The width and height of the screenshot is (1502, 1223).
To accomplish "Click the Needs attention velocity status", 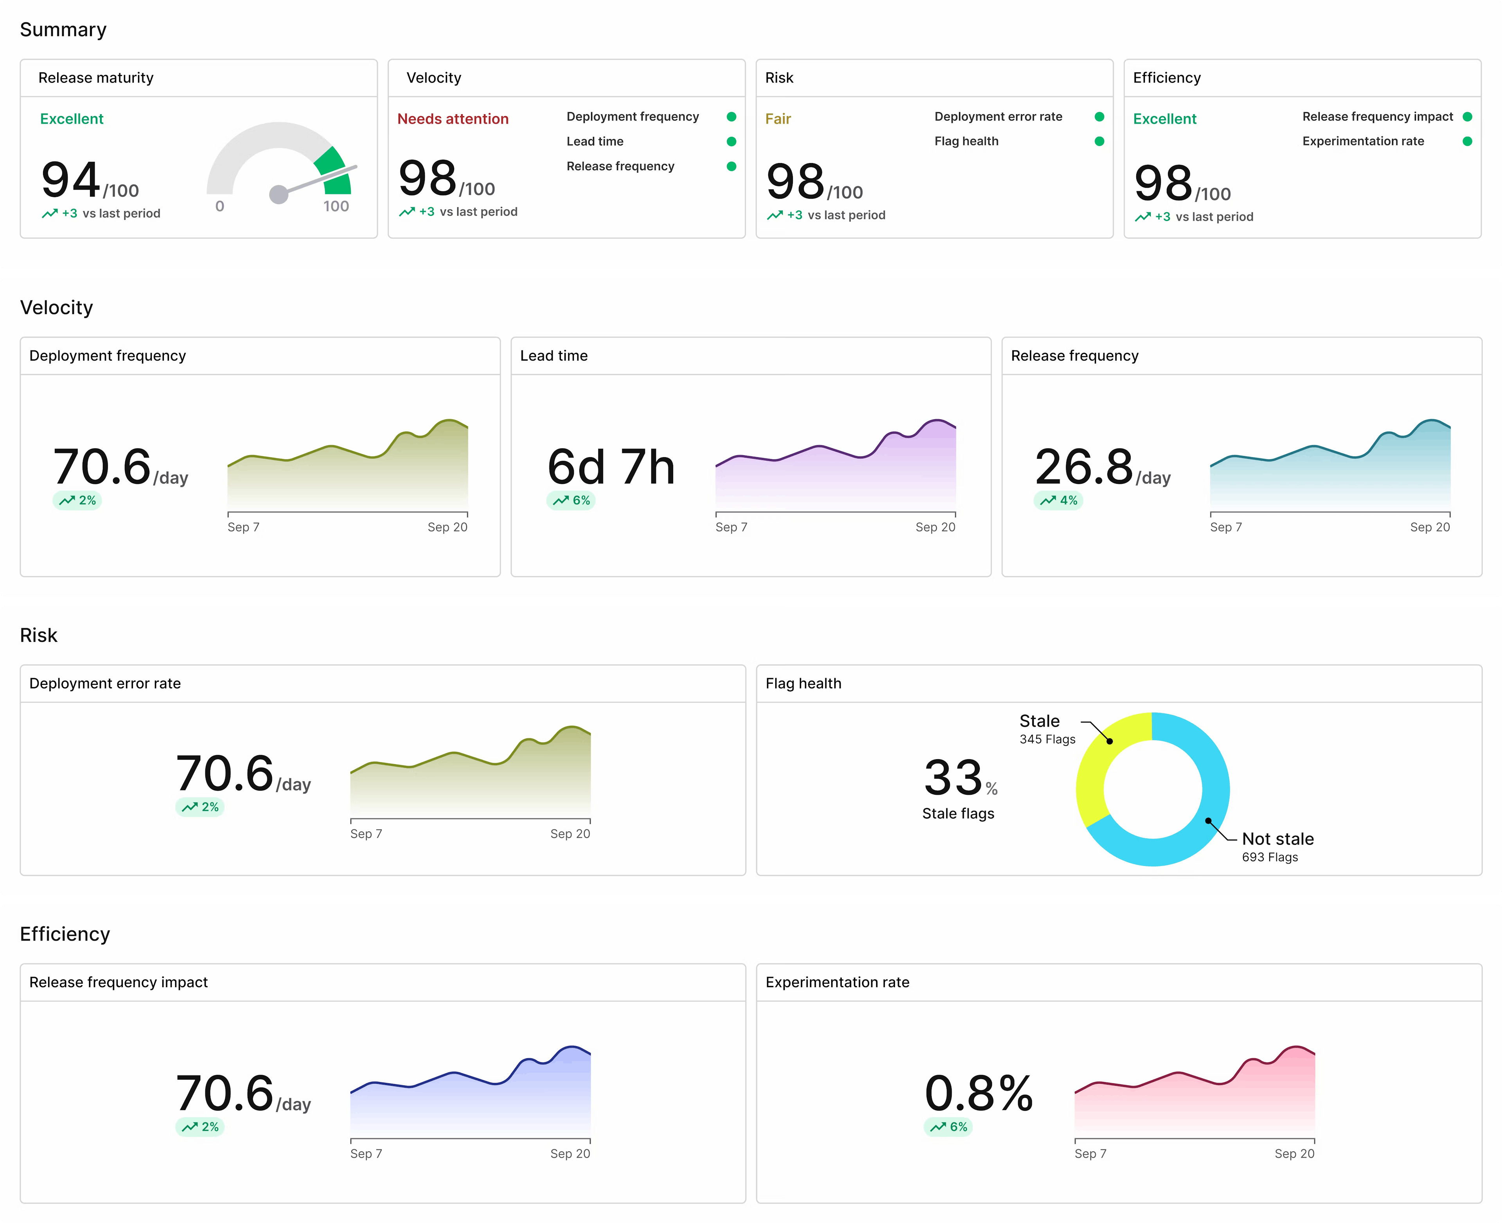I will [x=453, y=119].
